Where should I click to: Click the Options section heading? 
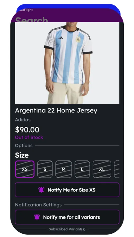pyautogui.click(x=24, y=146)
